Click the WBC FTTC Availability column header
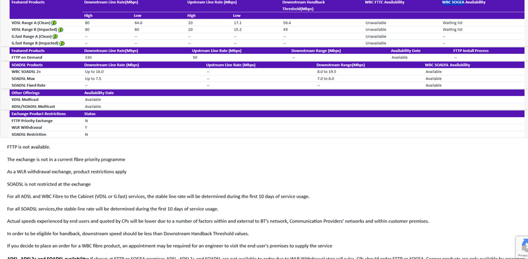528x259 pixels. [x=385, y=2]
